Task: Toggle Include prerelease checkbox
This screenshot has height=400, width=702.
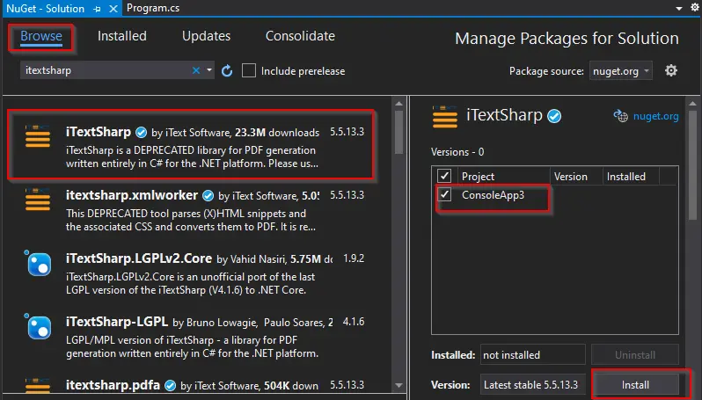Action: 248,70
